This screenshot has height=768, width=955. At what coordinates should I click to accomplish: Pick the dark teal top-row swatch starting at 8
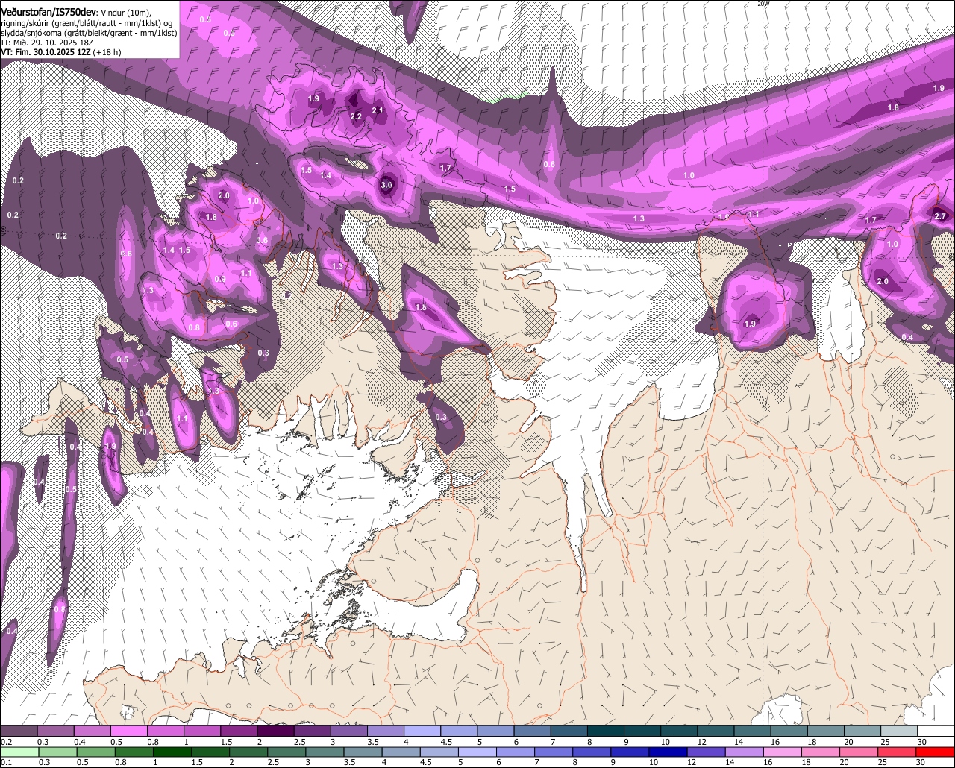tap(606, 731)
